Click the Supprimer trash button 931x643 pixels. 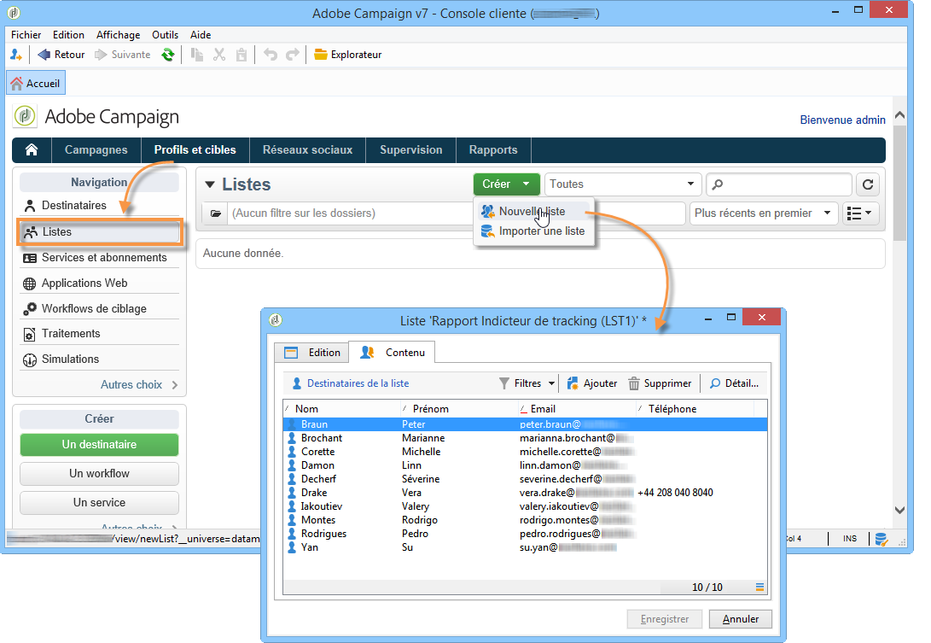[x=660, y=383]
